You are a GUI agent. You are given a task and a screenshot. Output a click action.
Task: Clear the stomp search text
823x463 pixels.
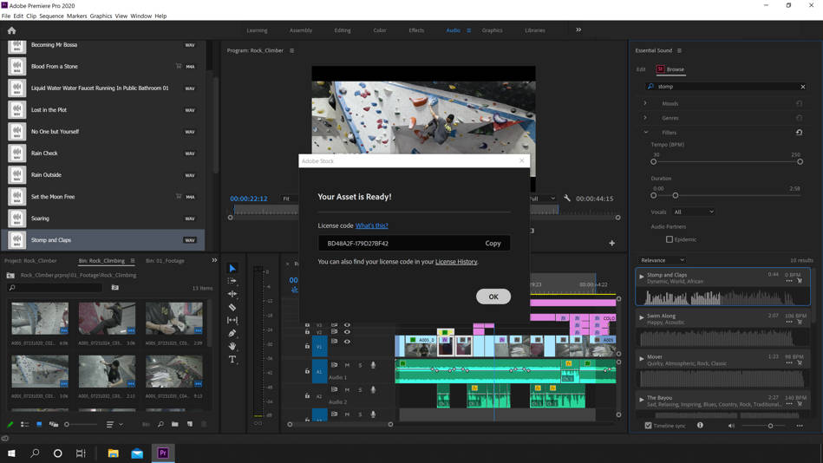tap(802, 87)
